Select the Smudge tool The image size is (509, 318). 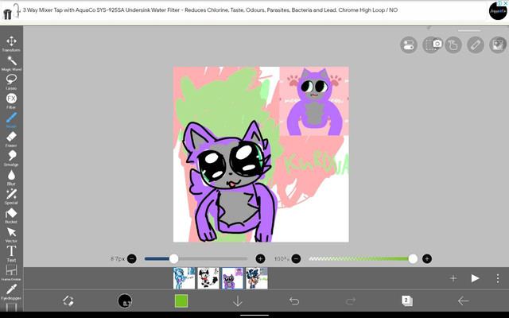[11, 157]
